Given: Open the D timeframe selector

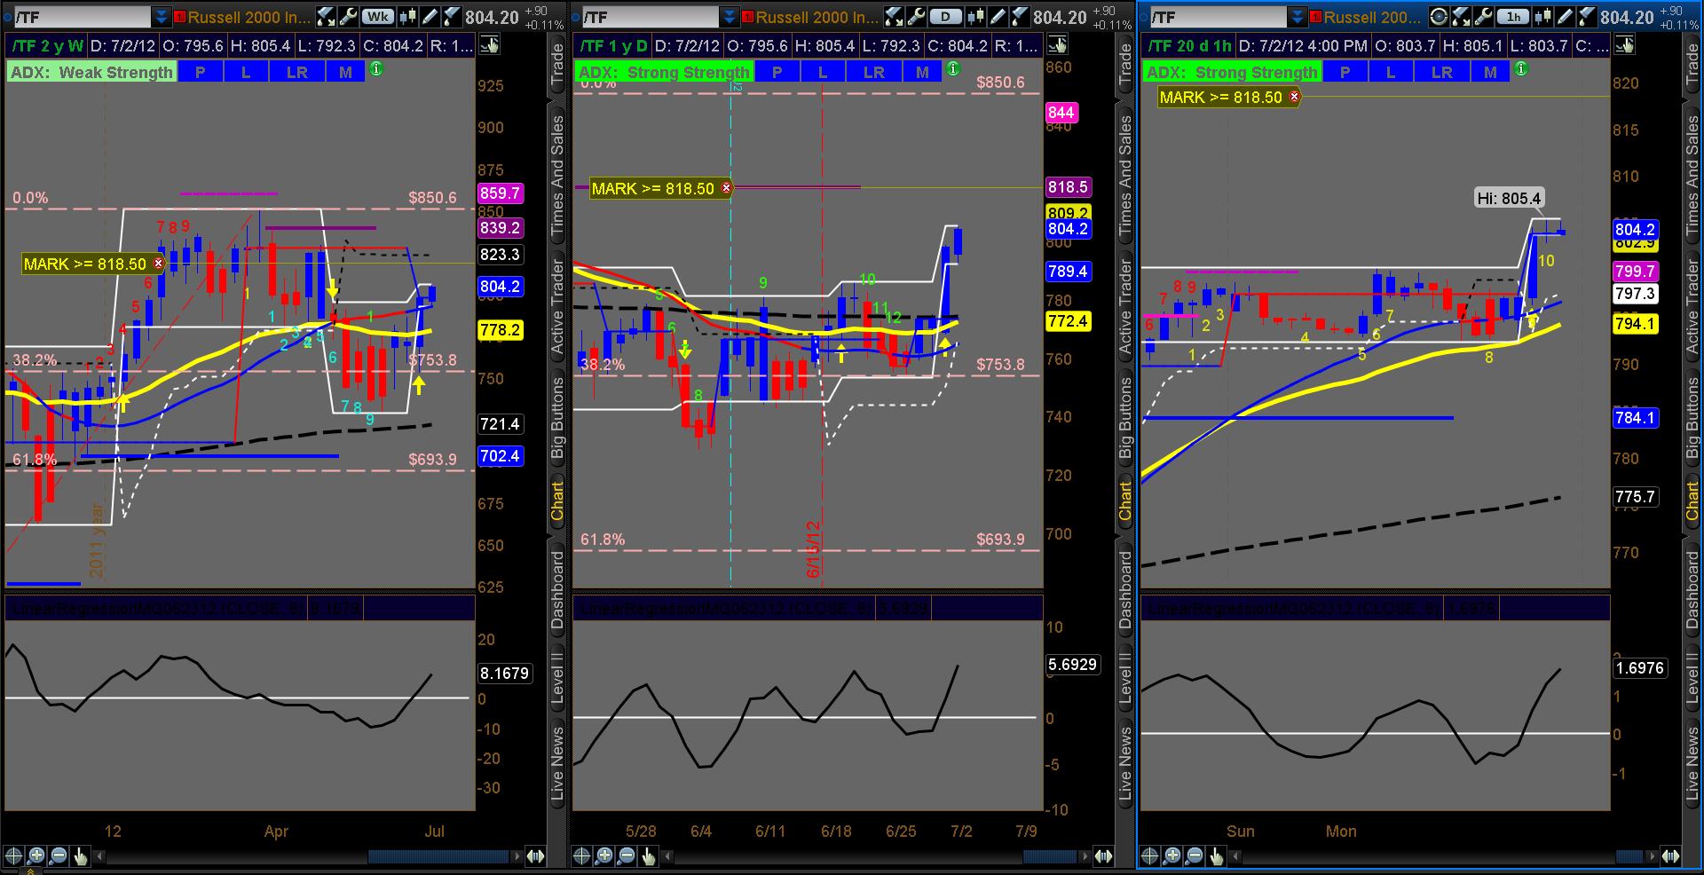Looking at the screenshot, I should [x=946, y=17].
